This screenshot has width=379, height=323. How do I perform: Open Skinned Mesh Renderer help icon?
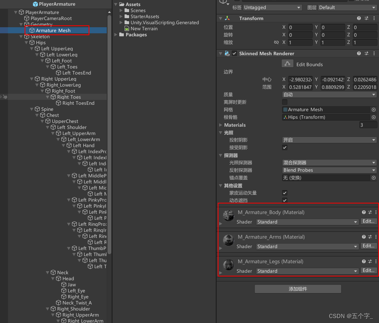(x=359, y=53)
